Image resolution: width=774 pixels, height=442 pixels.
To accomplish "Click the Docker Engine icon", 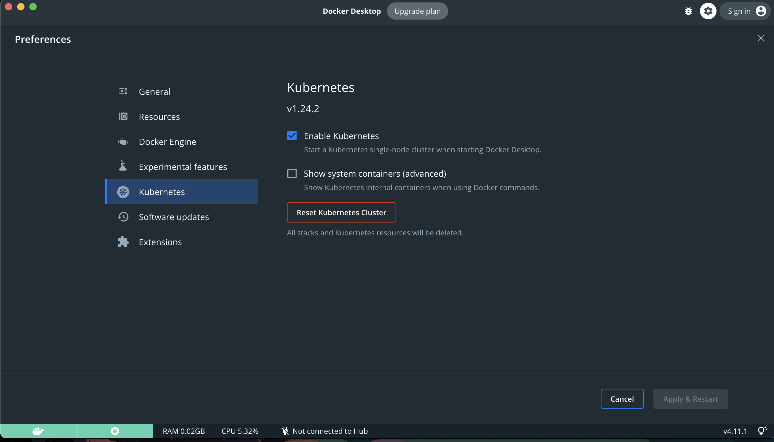I will pos(123,142).
